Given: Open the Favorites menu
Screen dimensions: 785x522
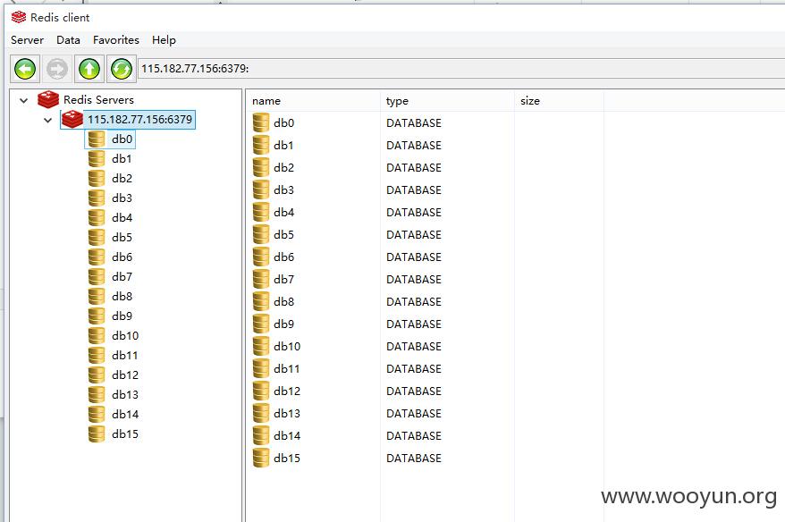Looking at the screenshot, I should click(x=116, y=40).
